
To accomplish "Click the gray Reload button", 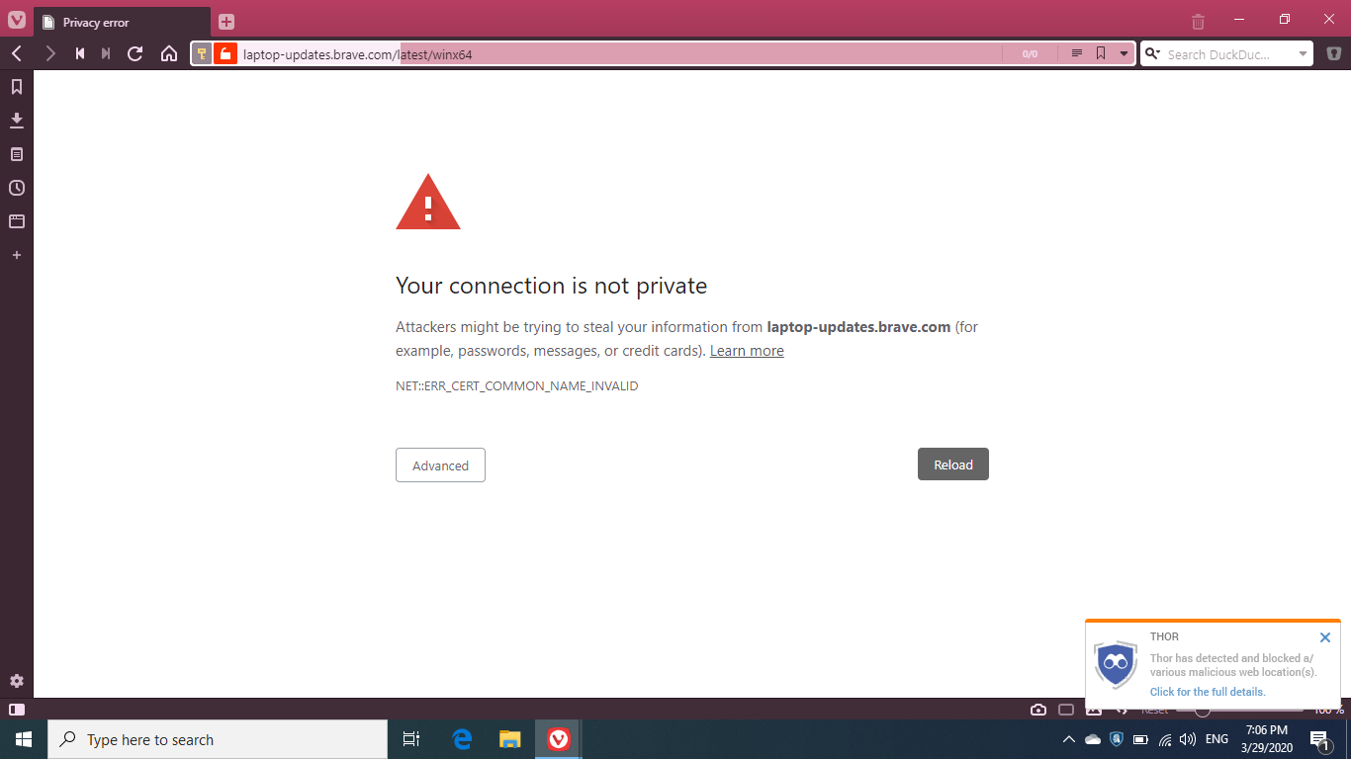I will coord(953,464).
